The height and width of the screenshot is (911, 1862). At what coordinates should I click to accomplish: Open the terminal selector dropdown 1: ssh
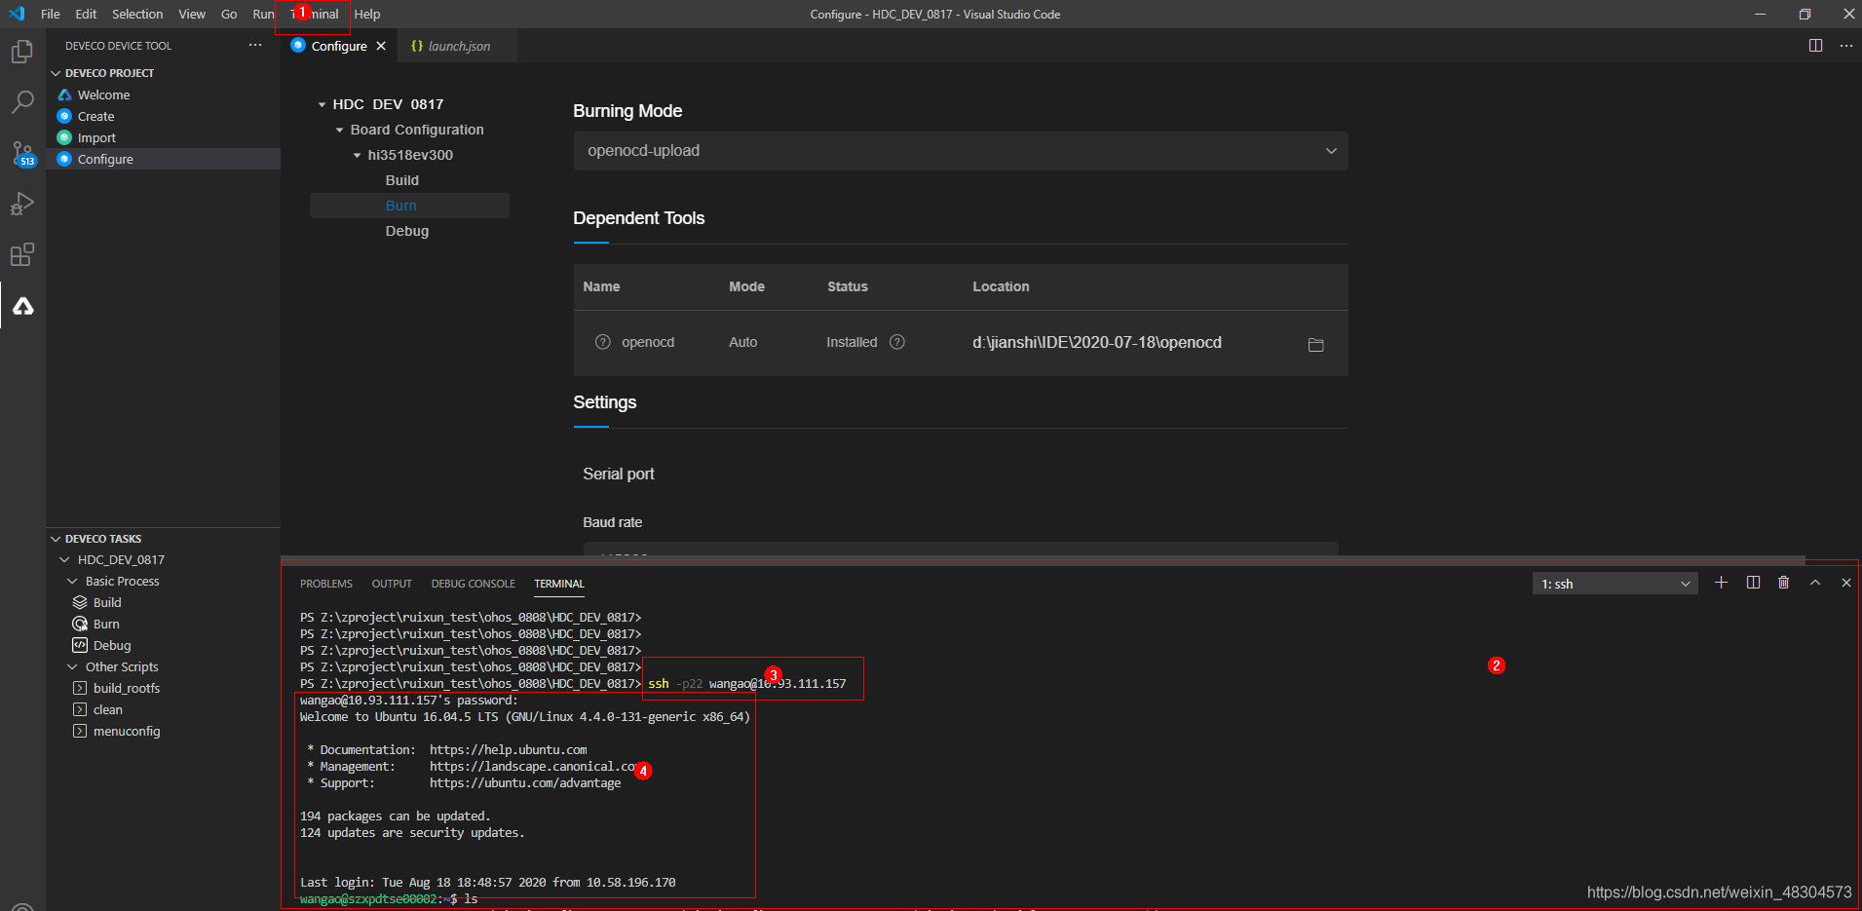[x=1615, y=584]
